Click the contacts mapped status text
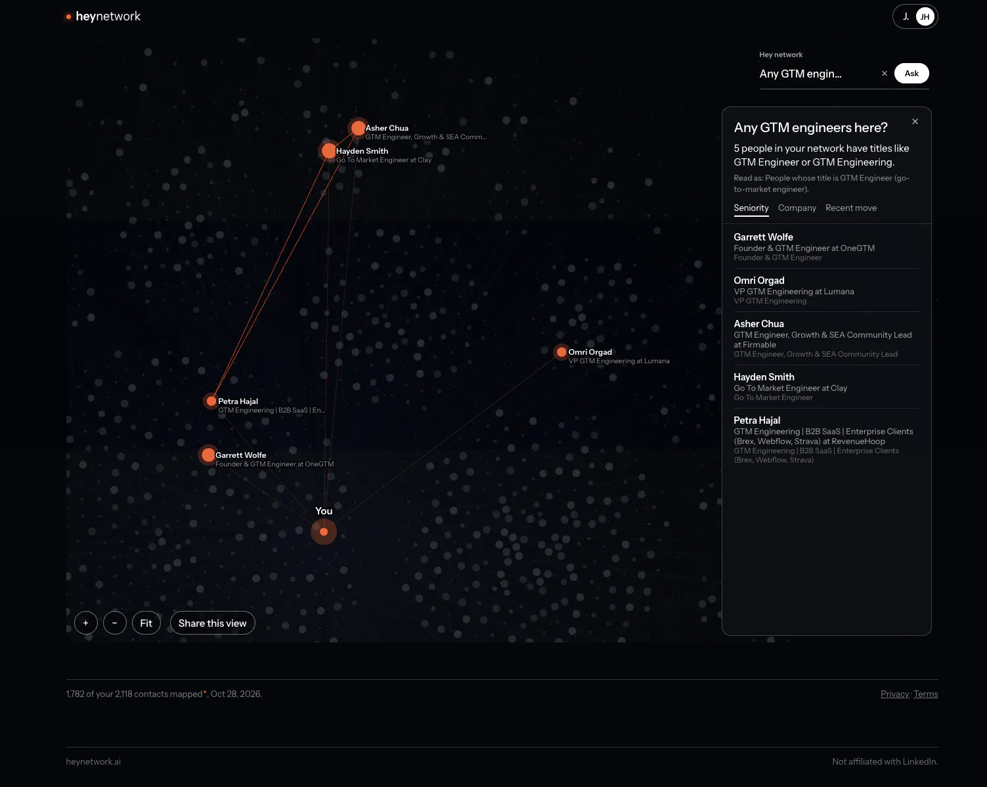The width and height of the screenshot is (987, 787). click(x=164, y=694)
